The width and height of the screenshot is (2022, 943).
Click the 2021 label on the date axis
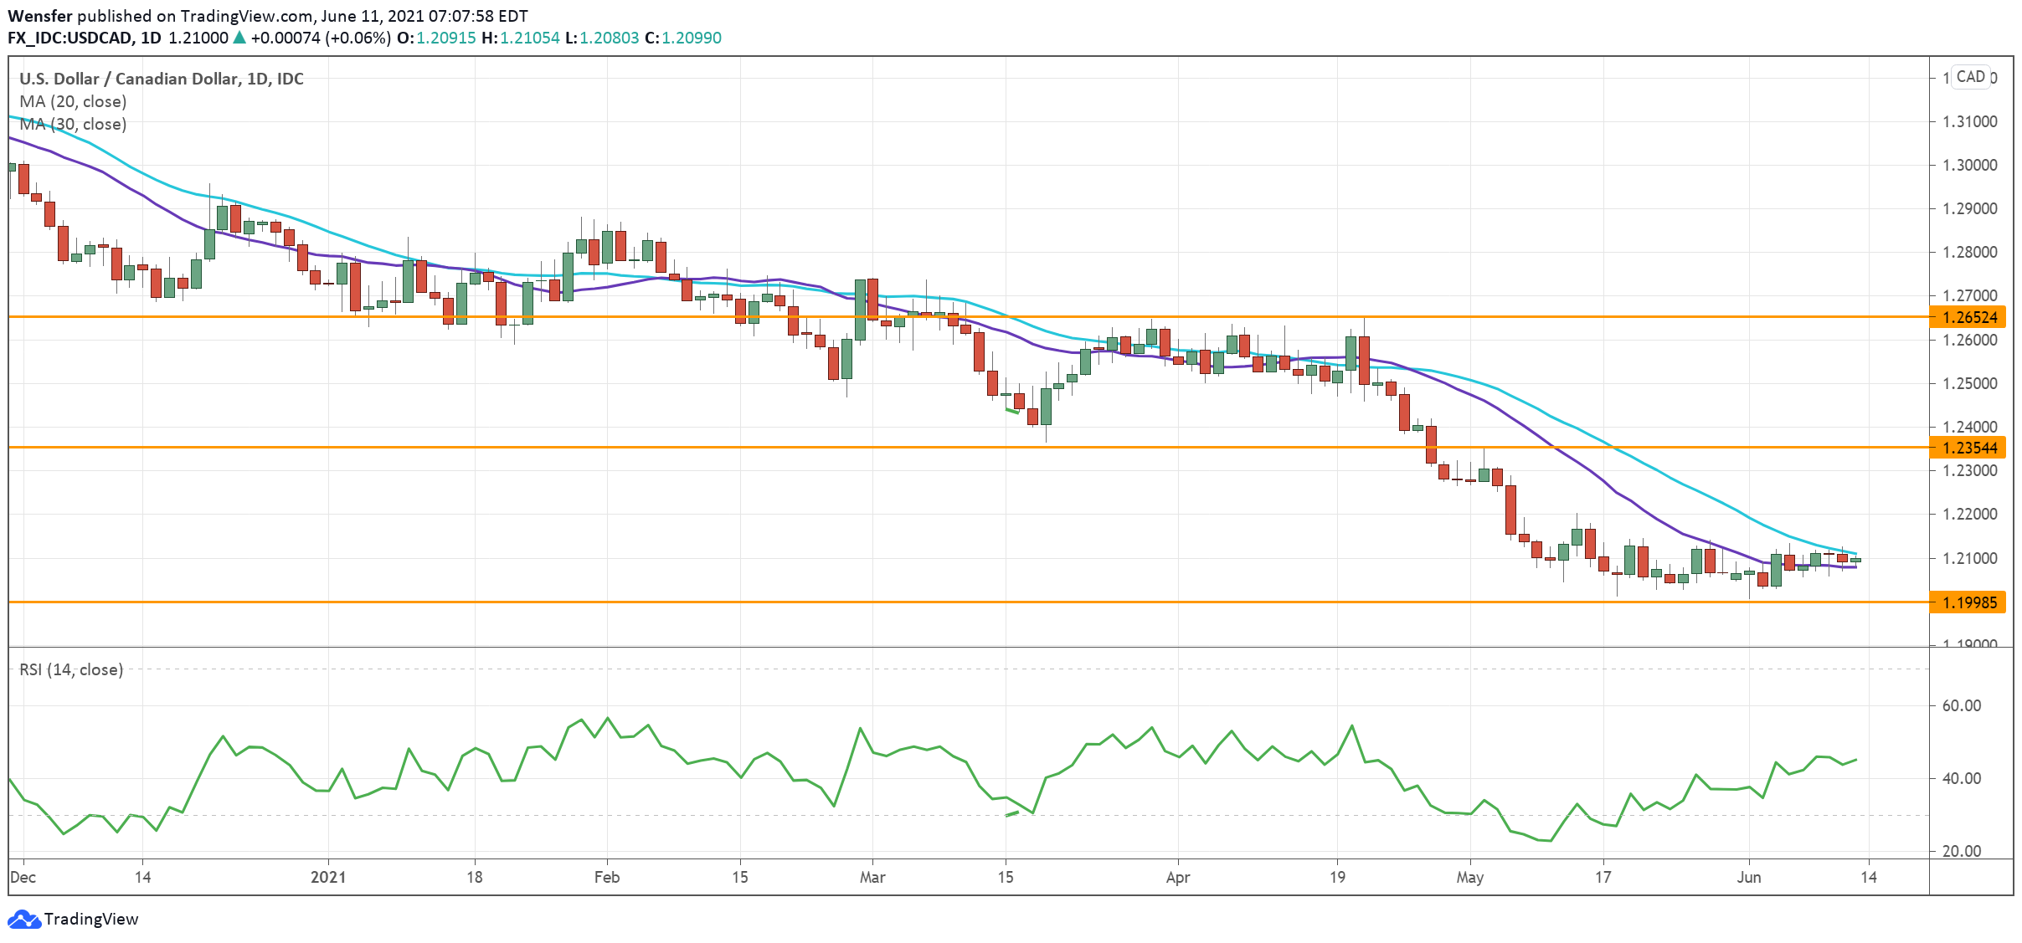click(329, 878)
